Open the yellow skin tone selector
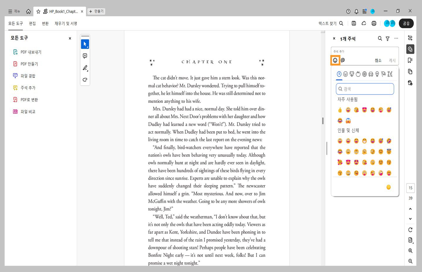This screenshot has width=422, height=272. click(389, 187)
